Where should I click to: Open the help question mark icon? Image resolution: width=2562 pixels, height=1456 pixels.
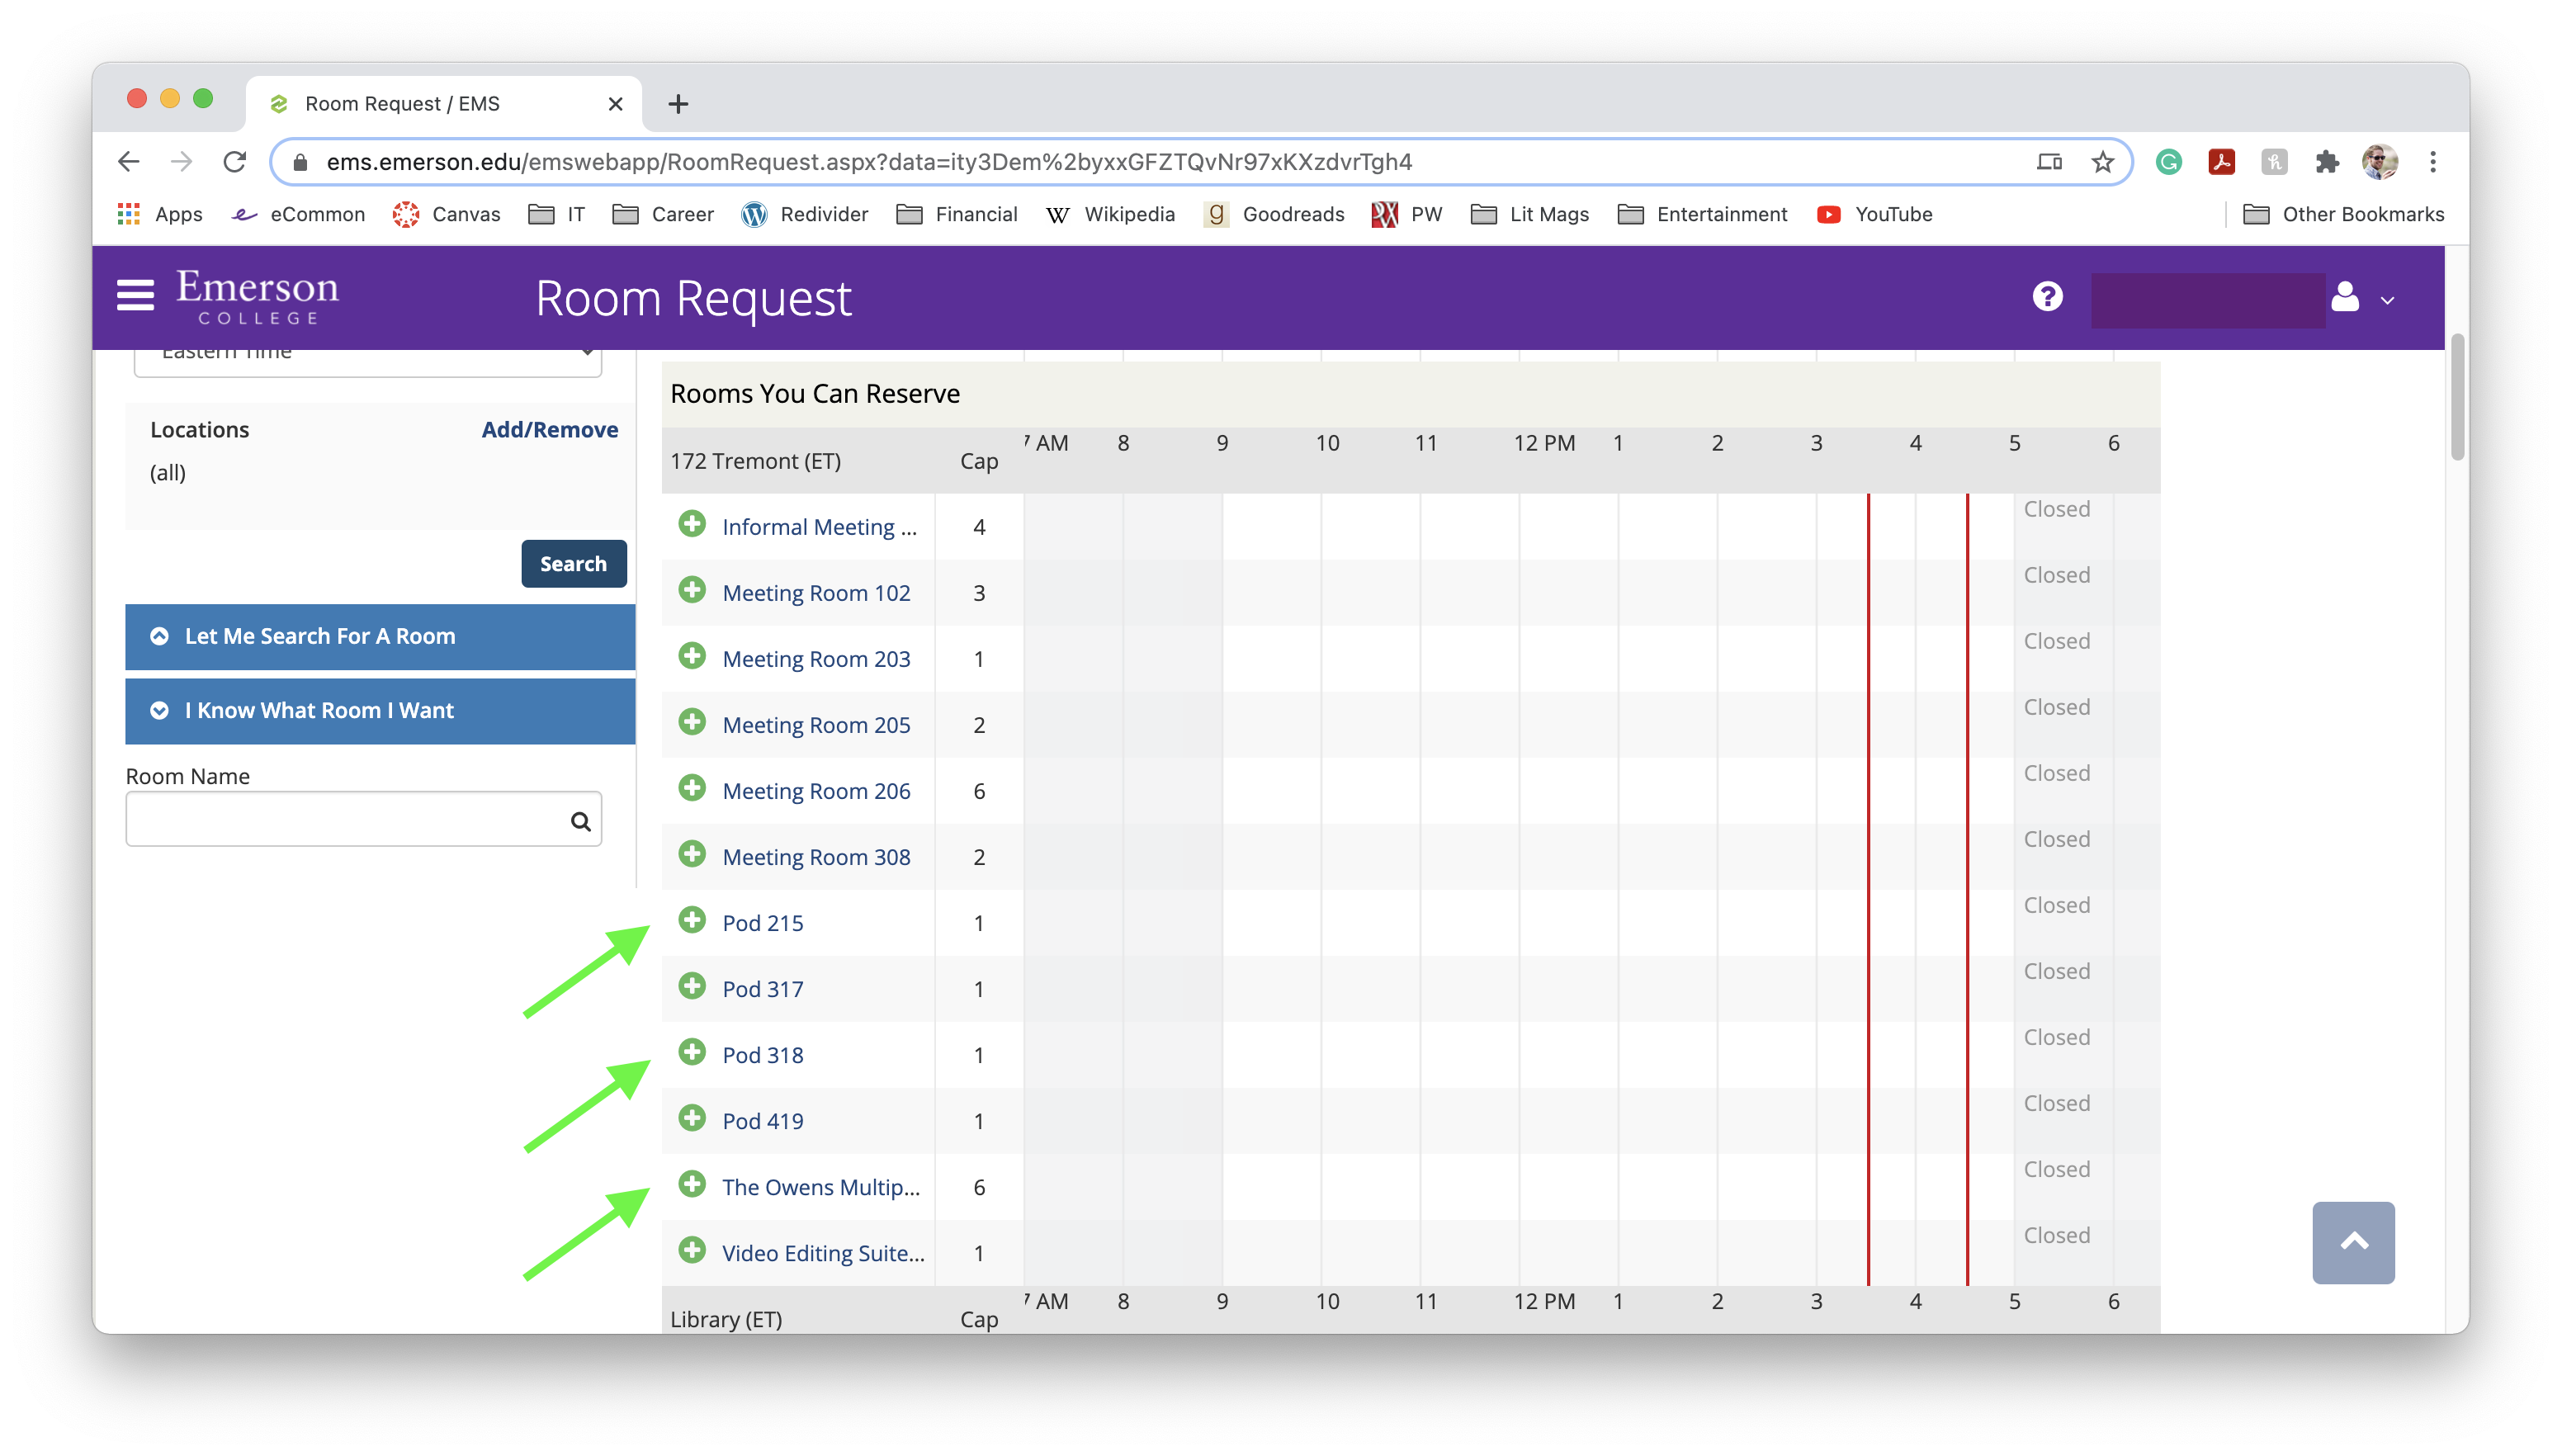(2047, 296)
